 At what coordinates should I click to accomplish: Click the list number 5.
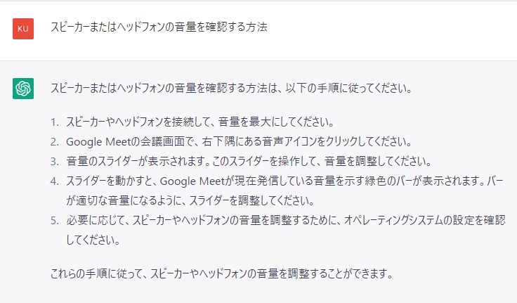(x=55, y=220)
